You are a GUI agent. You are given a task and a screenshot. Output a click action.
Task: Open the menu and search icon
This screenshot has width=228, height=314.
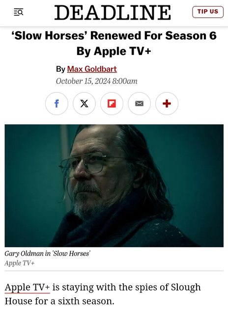pyautogui.click(x=19, y=12)
